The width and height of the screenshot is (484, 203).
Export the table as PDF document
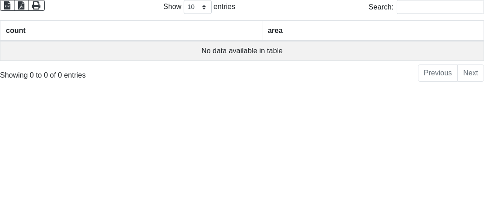coord(21,5)
